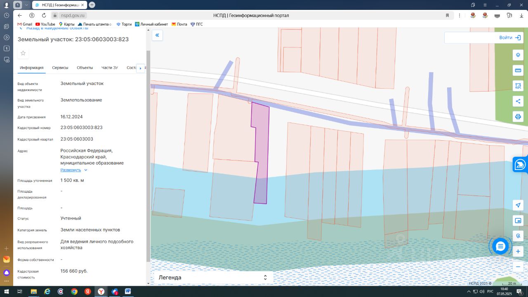Viewport: 528px width, 297px height.
Task: Add the land parcel to favorites star
Action: (x=23, y=53)
